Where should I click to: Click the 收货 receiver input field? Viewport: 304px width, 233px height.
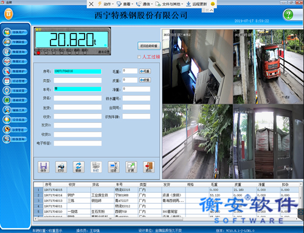(x=78, y=116)
